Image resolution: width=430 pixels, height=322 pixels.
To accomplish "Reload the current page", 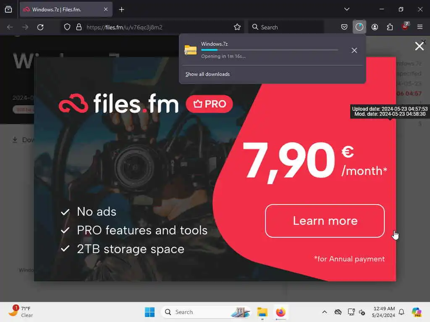I will coord(40,27).
